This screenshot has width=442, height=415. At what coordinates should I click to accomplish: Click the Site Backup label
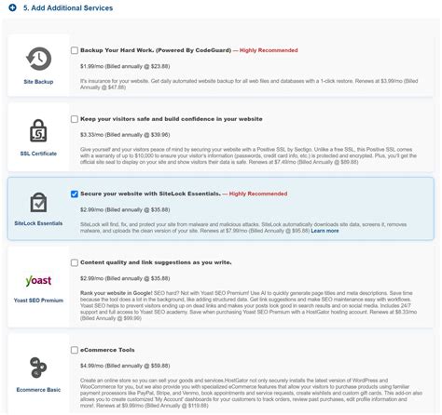(38, 82)
